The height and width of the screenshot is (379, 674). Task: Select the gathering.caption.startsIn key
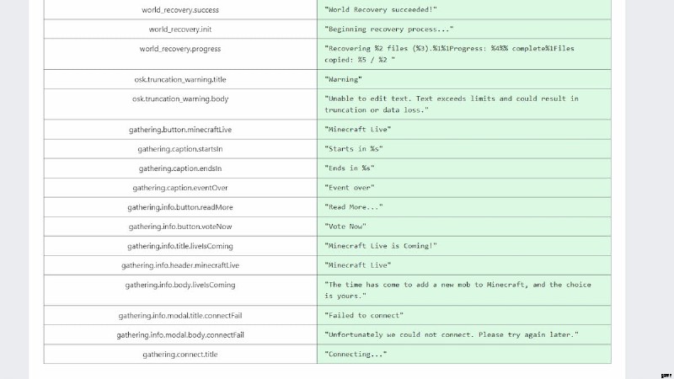click(x=180, y=149)
